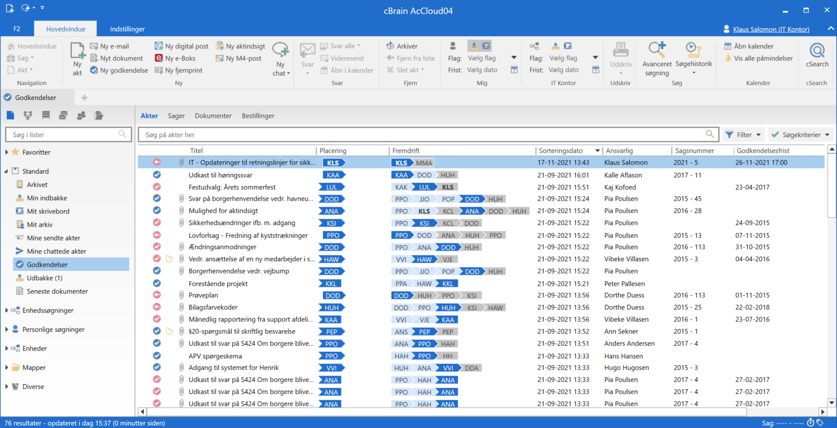Expand the Enhedssøgninger node
This screenshot has width=837, height=428.
7,311
